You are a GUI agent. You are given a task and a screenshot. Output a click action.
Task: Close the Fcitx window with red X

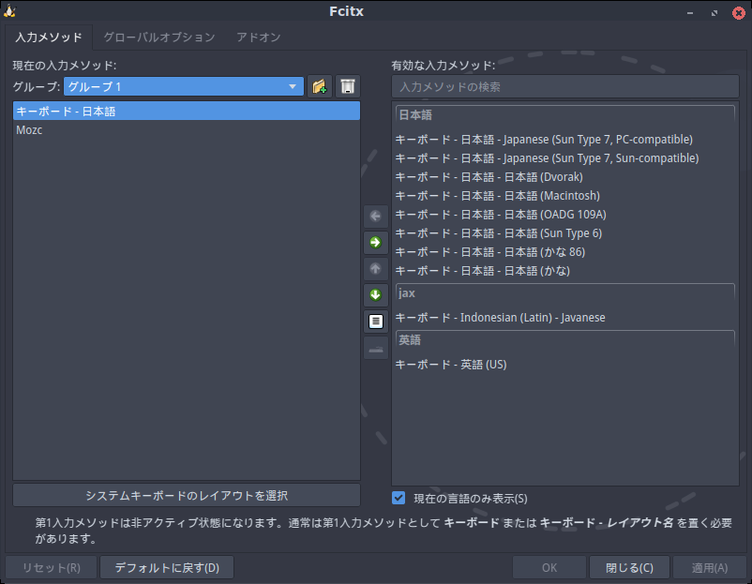(739, 13)
